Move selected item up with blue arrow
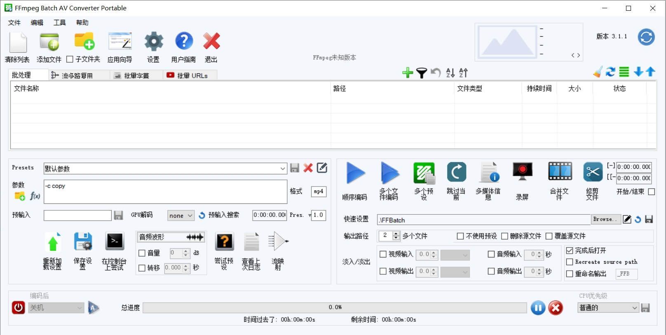 pyautogui.click(x=650, y=71)
